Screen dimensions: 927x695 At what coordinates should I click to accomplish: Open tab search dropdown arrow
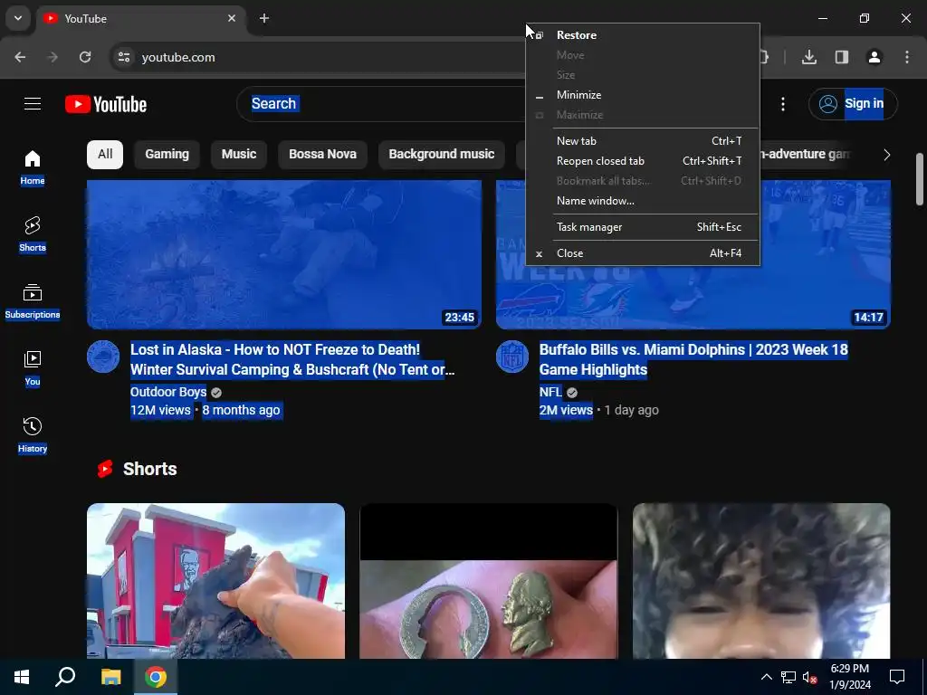18,18
